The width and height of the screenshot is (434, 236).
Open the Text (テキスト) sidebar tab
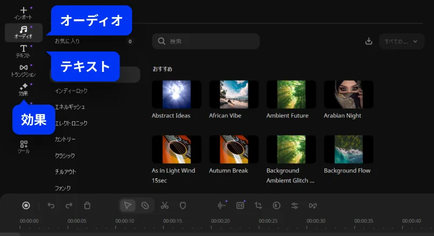click(x=24, y=51)
